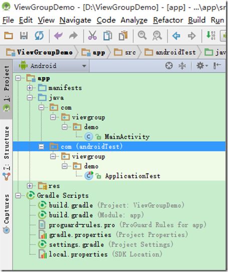Image resolution: width=228 pixels, height=272 pixels.
Task: Click the purple Undo arrow icon
Action: [x=58, y=36]
